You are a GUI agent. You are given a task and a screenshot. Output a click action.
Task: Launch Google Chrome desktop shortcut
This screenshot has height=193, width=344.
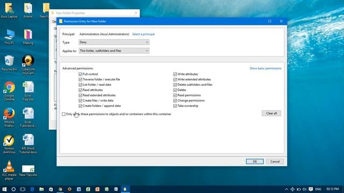pos(9,91)
